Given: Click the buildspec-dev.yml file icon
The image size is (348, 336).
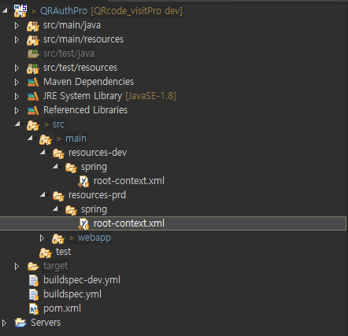Looking at the screenshot, I should click(x=34, y=280).
